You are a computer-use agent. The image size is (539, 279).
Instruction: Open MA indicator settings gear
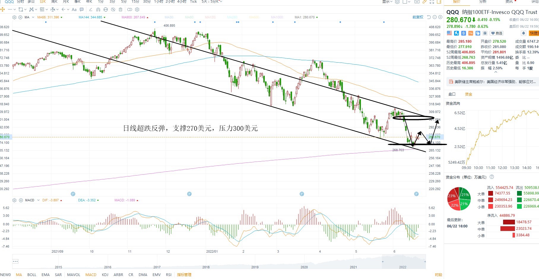pos(14,17)
